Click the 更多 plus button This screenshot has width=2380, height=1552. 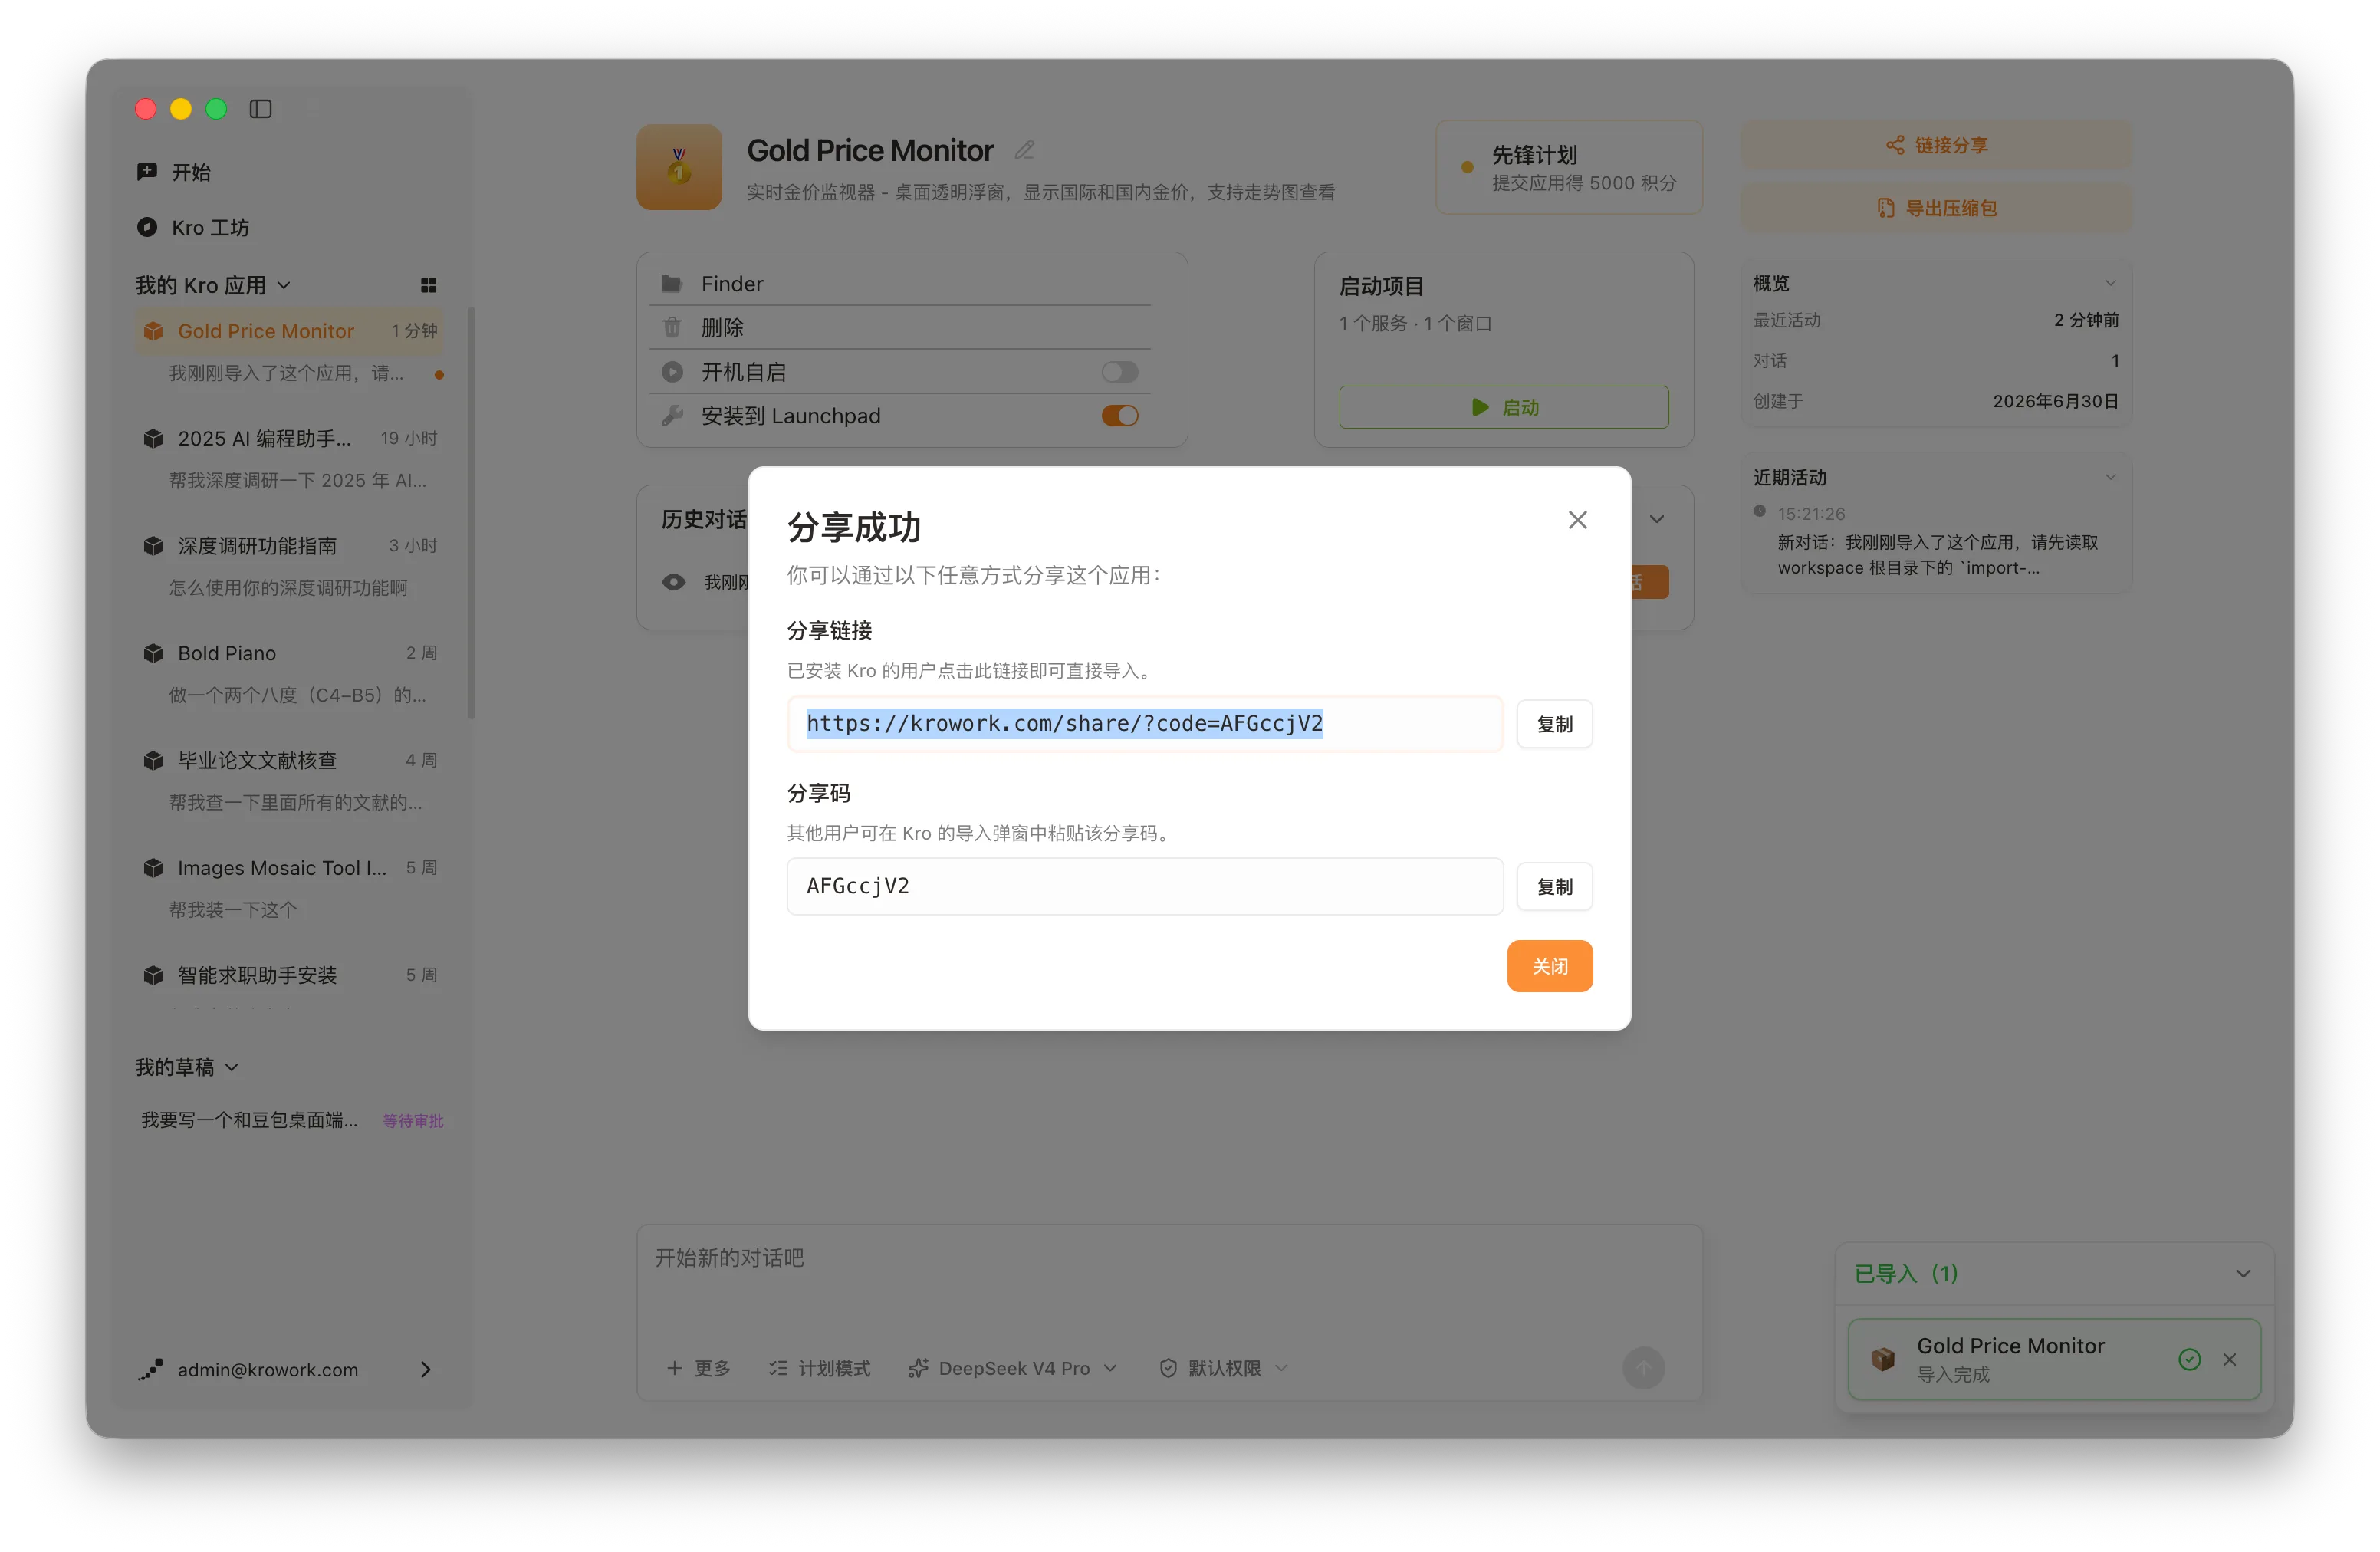coord(698,1368)
